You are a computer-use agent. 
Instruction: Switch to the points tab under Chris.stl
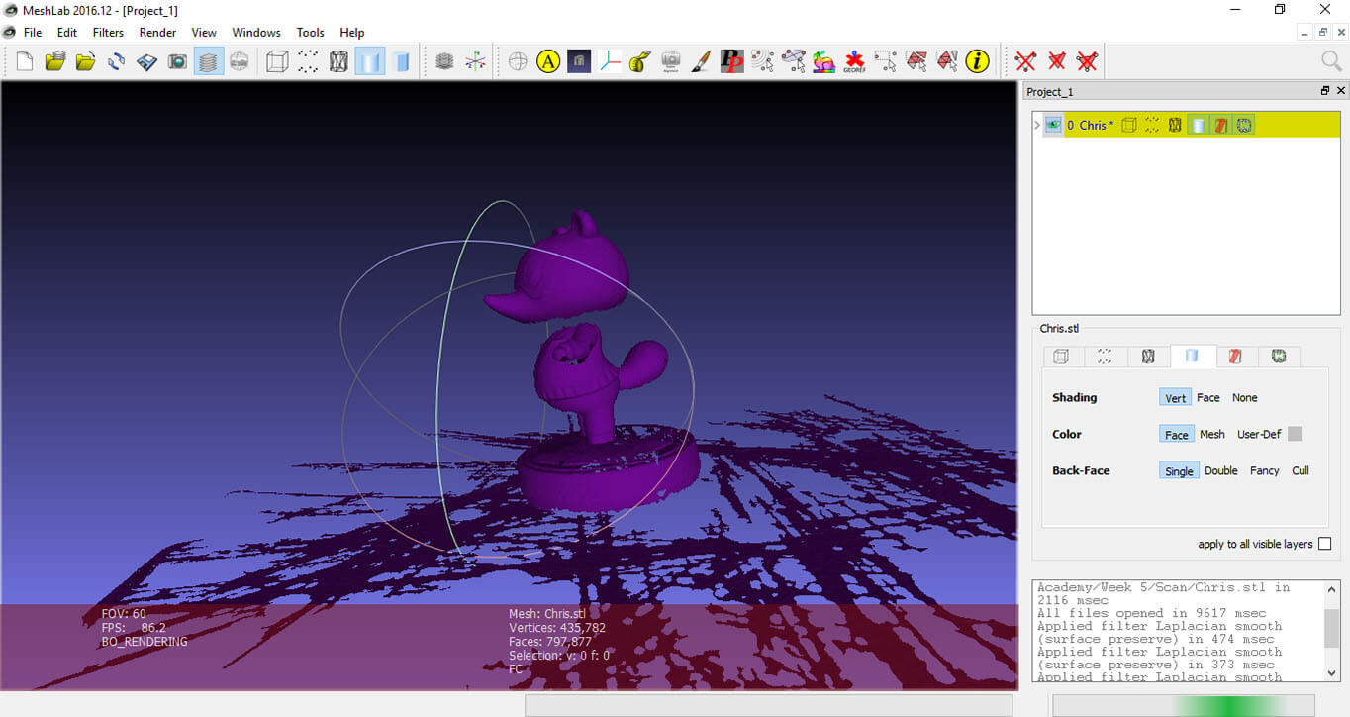pos(1105,357)
